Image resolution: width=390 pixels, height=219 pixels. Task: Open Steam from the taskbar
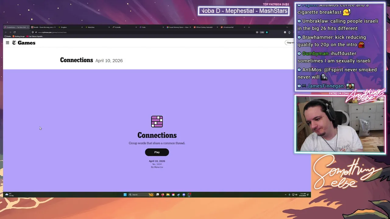click(x=178, y=195)
